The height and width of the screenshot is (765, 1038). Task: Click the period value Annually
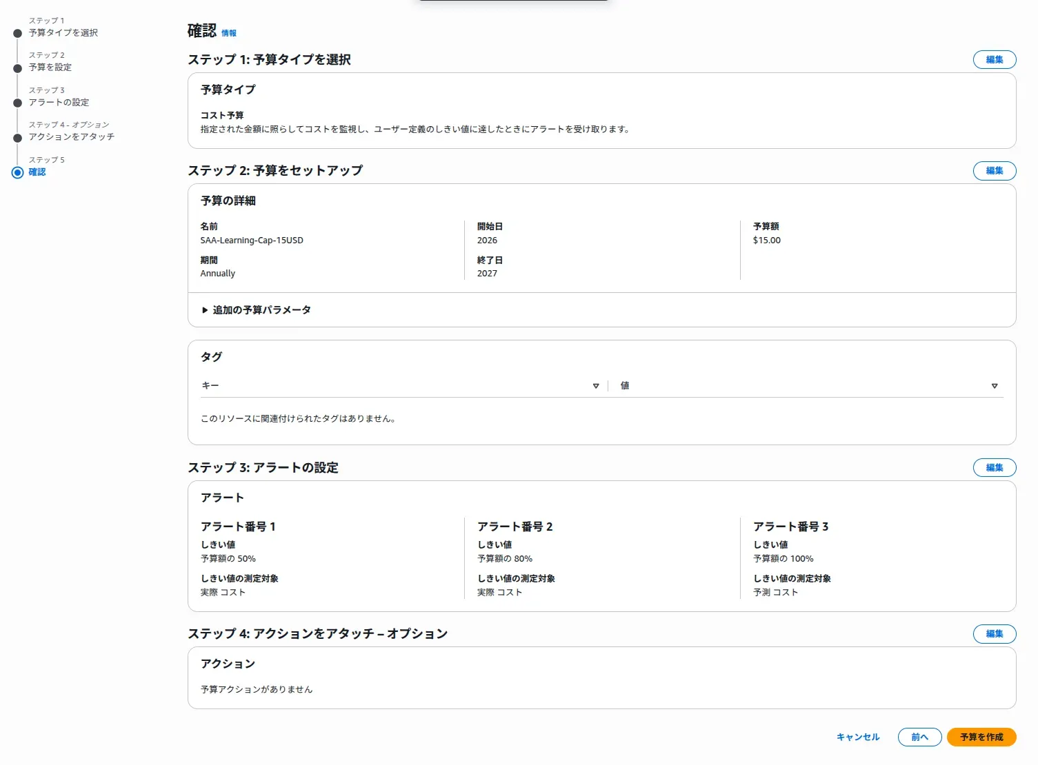(218, 274)
